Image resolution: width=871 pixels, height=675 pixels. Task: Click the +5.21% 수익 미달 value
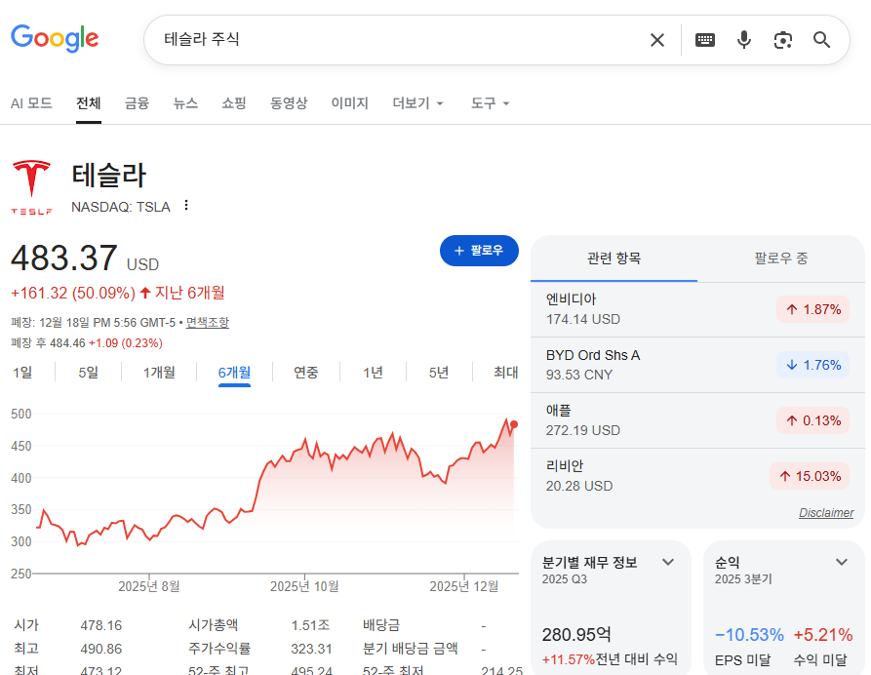pyautogui.click(x=823, y=634)
